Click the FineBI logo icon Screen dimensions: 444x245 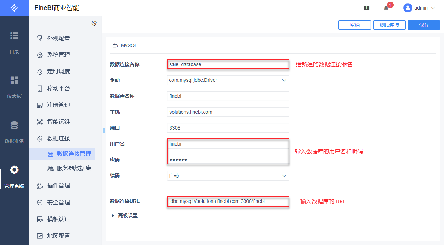point(14,8)
